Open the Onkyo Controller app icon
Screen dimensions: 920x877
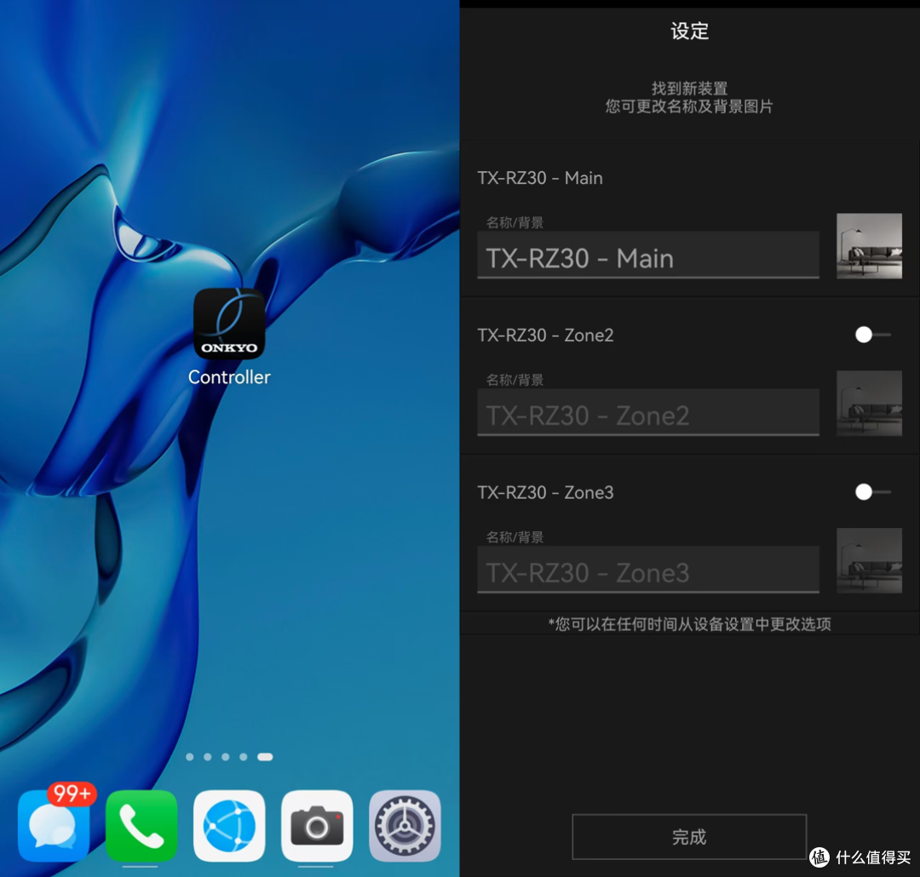pos(229,324)
